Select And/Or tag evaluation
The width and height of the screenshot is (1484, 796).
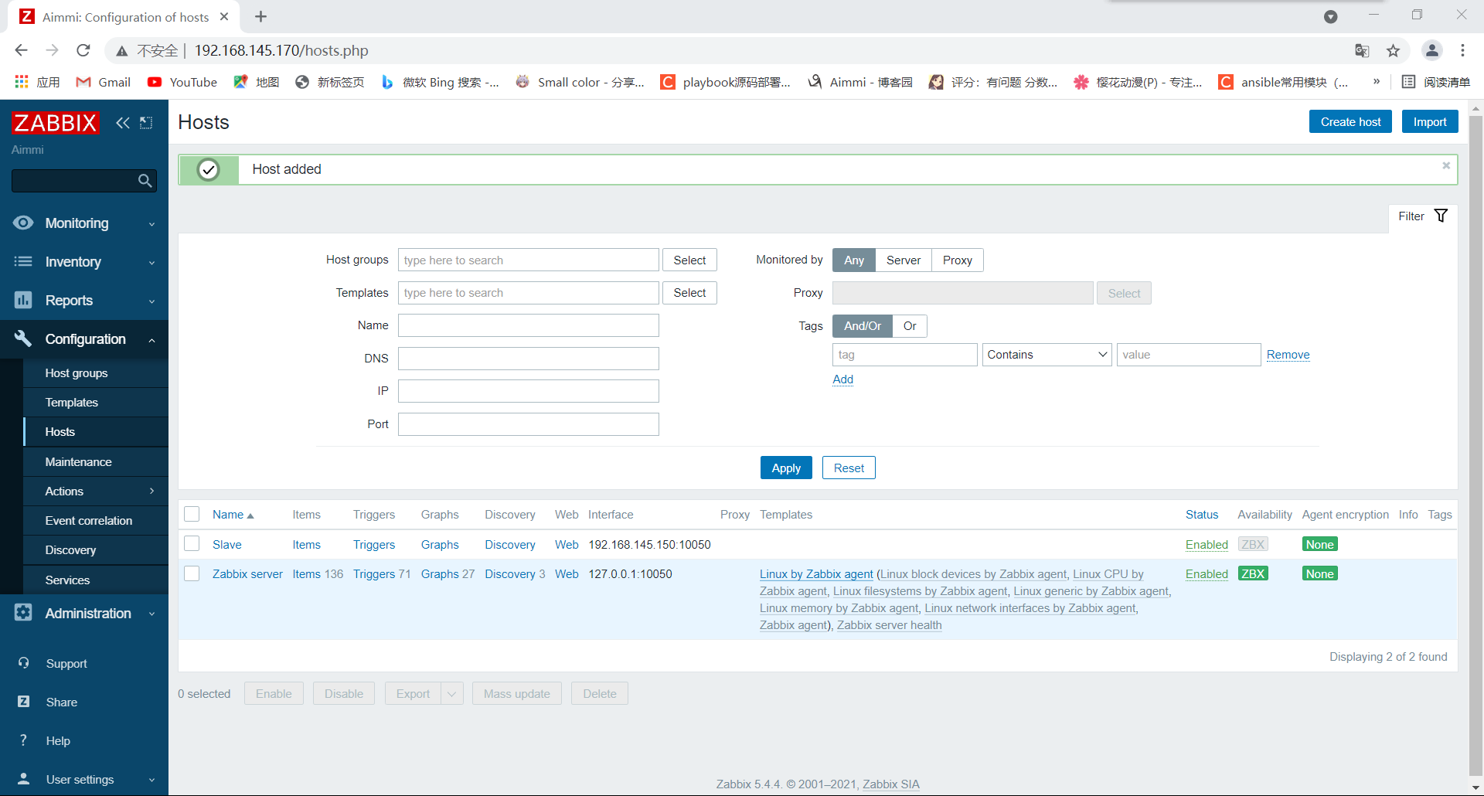(x=863, y=326)
